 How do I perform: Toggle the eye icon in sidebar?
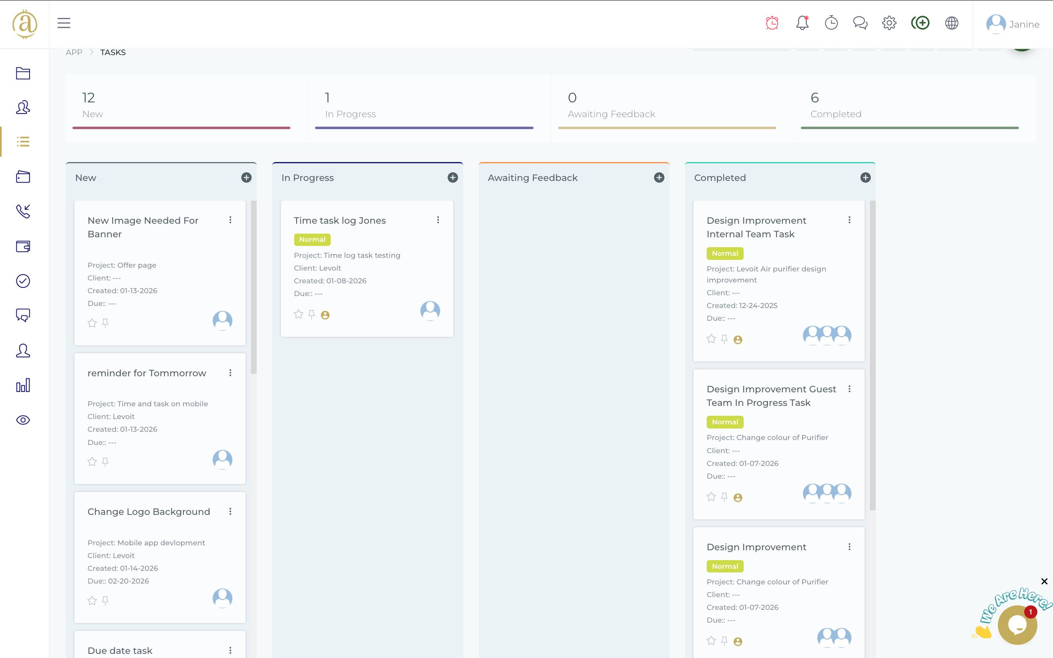(x=23, y=420)
